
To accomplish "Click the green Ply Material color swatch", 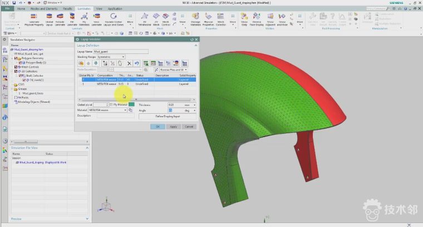I will click(x=132, y=104).
